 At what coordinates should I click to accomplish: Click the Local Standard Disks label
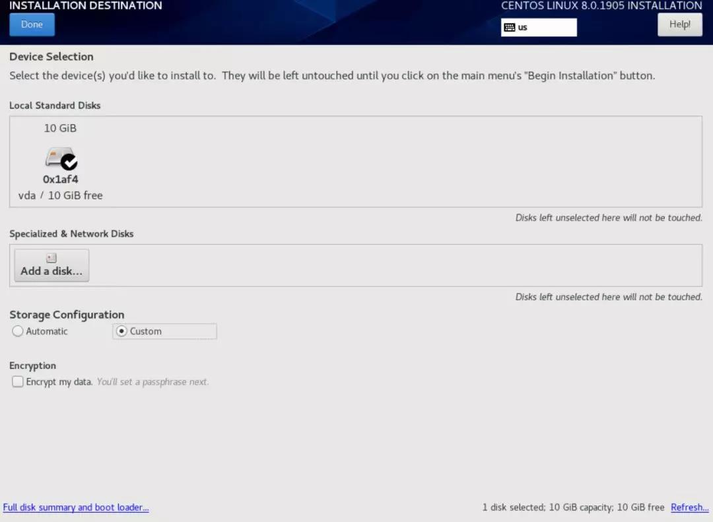(55, 106)
